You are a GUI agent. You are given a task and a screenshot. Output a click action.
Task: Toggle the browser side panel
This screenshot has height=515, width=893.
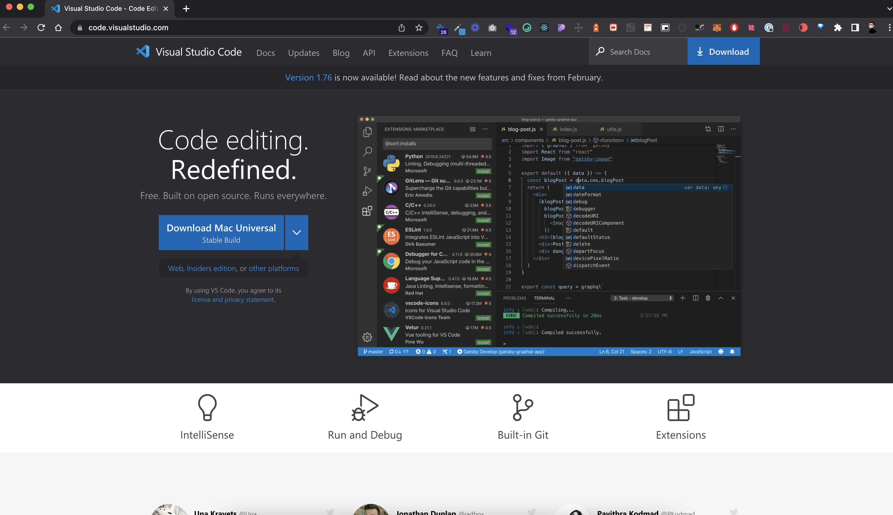coord(855,28)
